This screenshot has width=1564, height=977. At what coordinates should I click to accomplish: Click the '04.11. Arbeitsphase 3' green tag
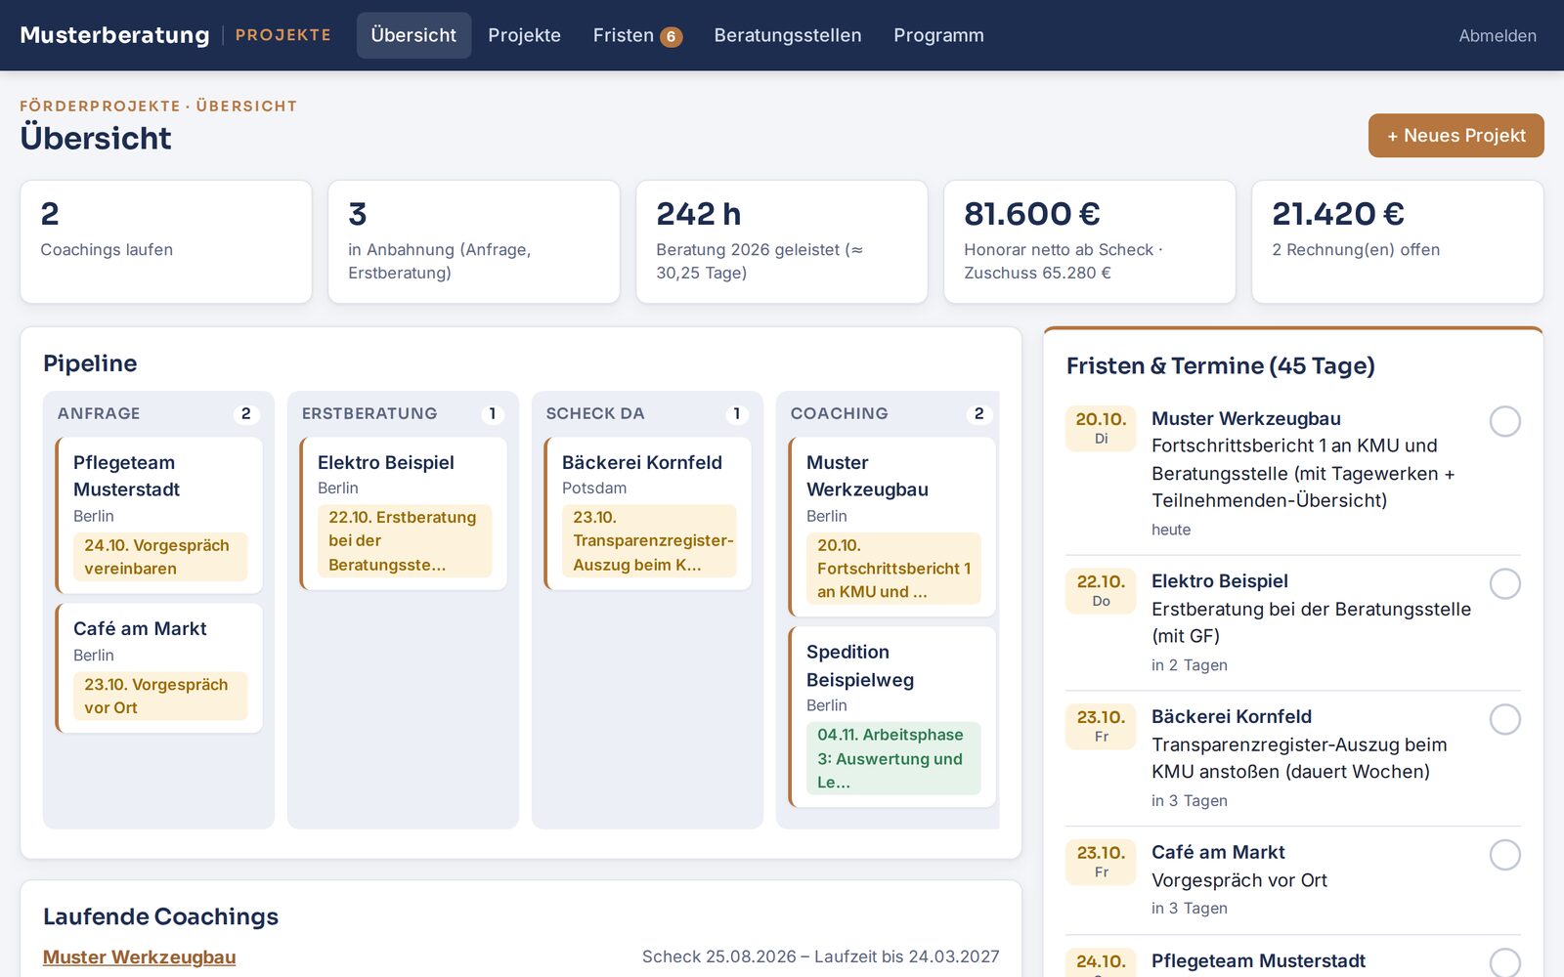pyautogui.click(x=893, y=758)
